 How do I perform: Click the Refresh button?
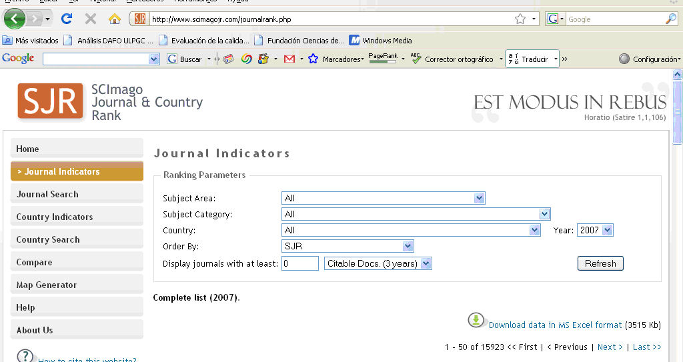click(x=600, y=263)
